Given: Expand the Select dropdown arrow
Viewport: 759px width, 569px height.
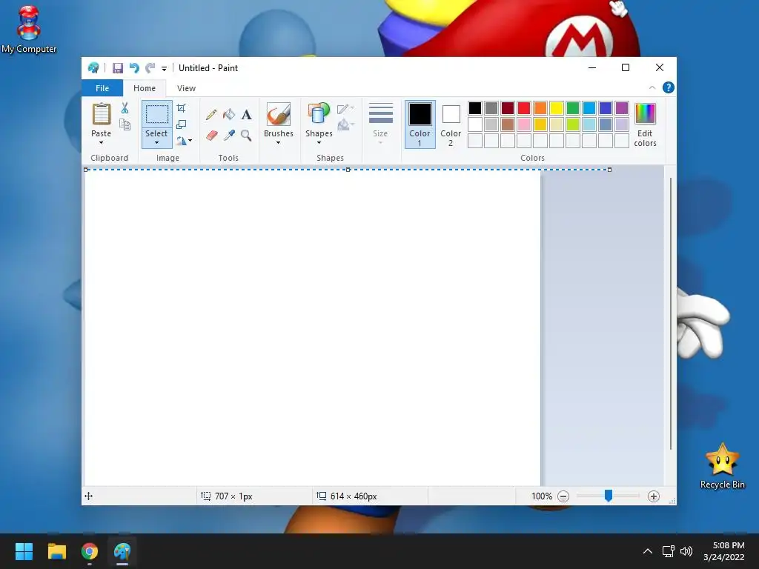Looking at the screenshot, I should tap(157, 142).
